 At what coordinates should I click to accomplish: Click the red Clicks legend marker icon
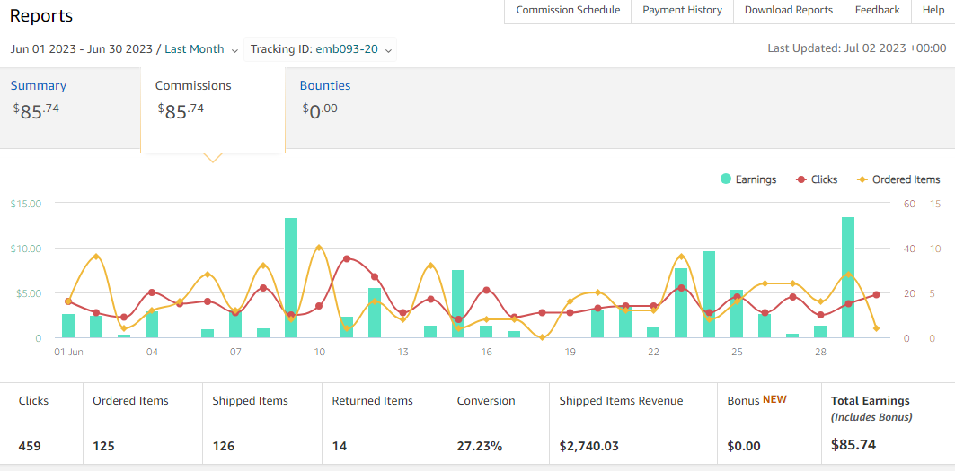(800, 179)
